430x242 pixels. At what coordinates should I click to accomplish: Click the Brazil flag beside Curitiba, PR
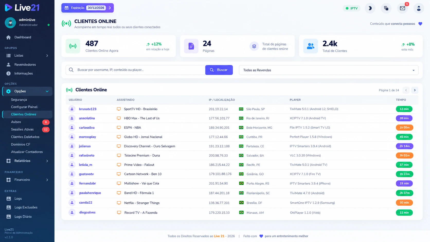tap(241, 137)
